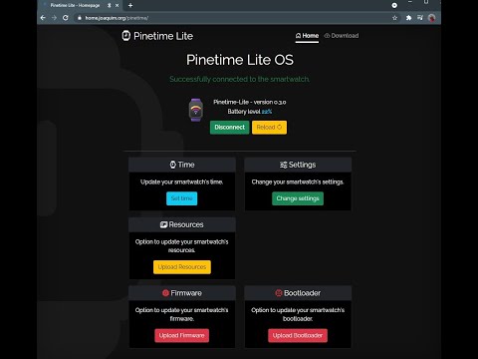The width and height of the screenshot is (478, 359).
Task: Open Change settings
Action: click(x=298, y=198)
